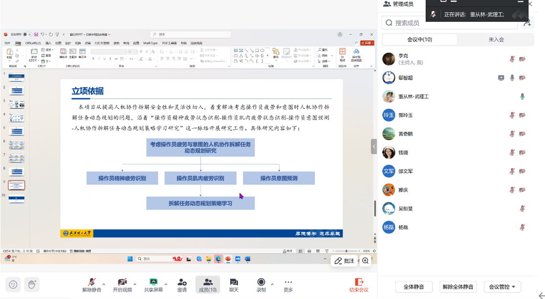
Task: Expand video options arrow beside 开启视频
Action: click(x=135, y=284)
